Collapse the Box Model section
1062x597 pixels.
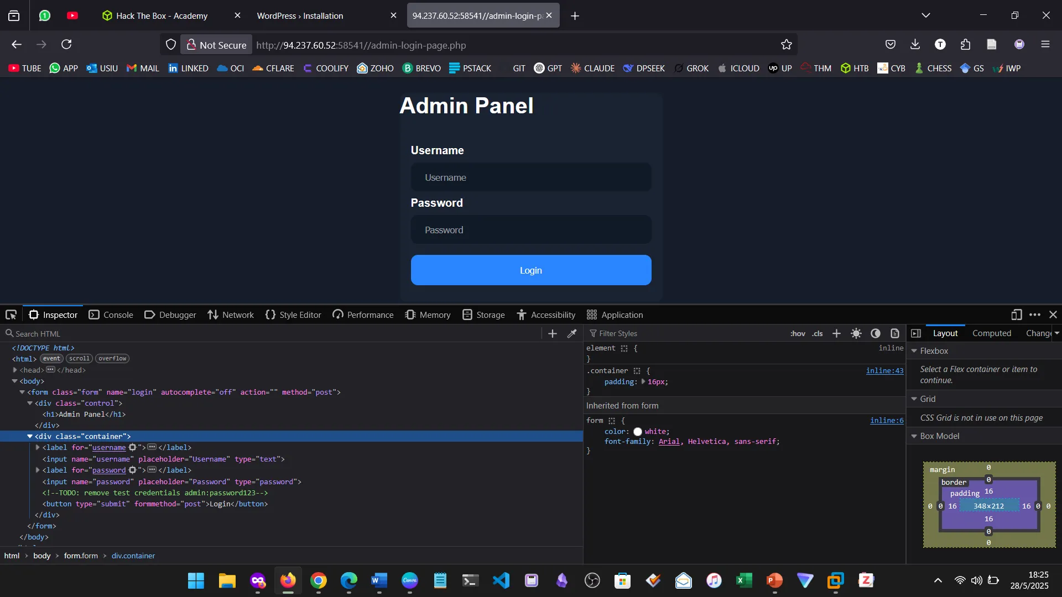coord(914,436)
